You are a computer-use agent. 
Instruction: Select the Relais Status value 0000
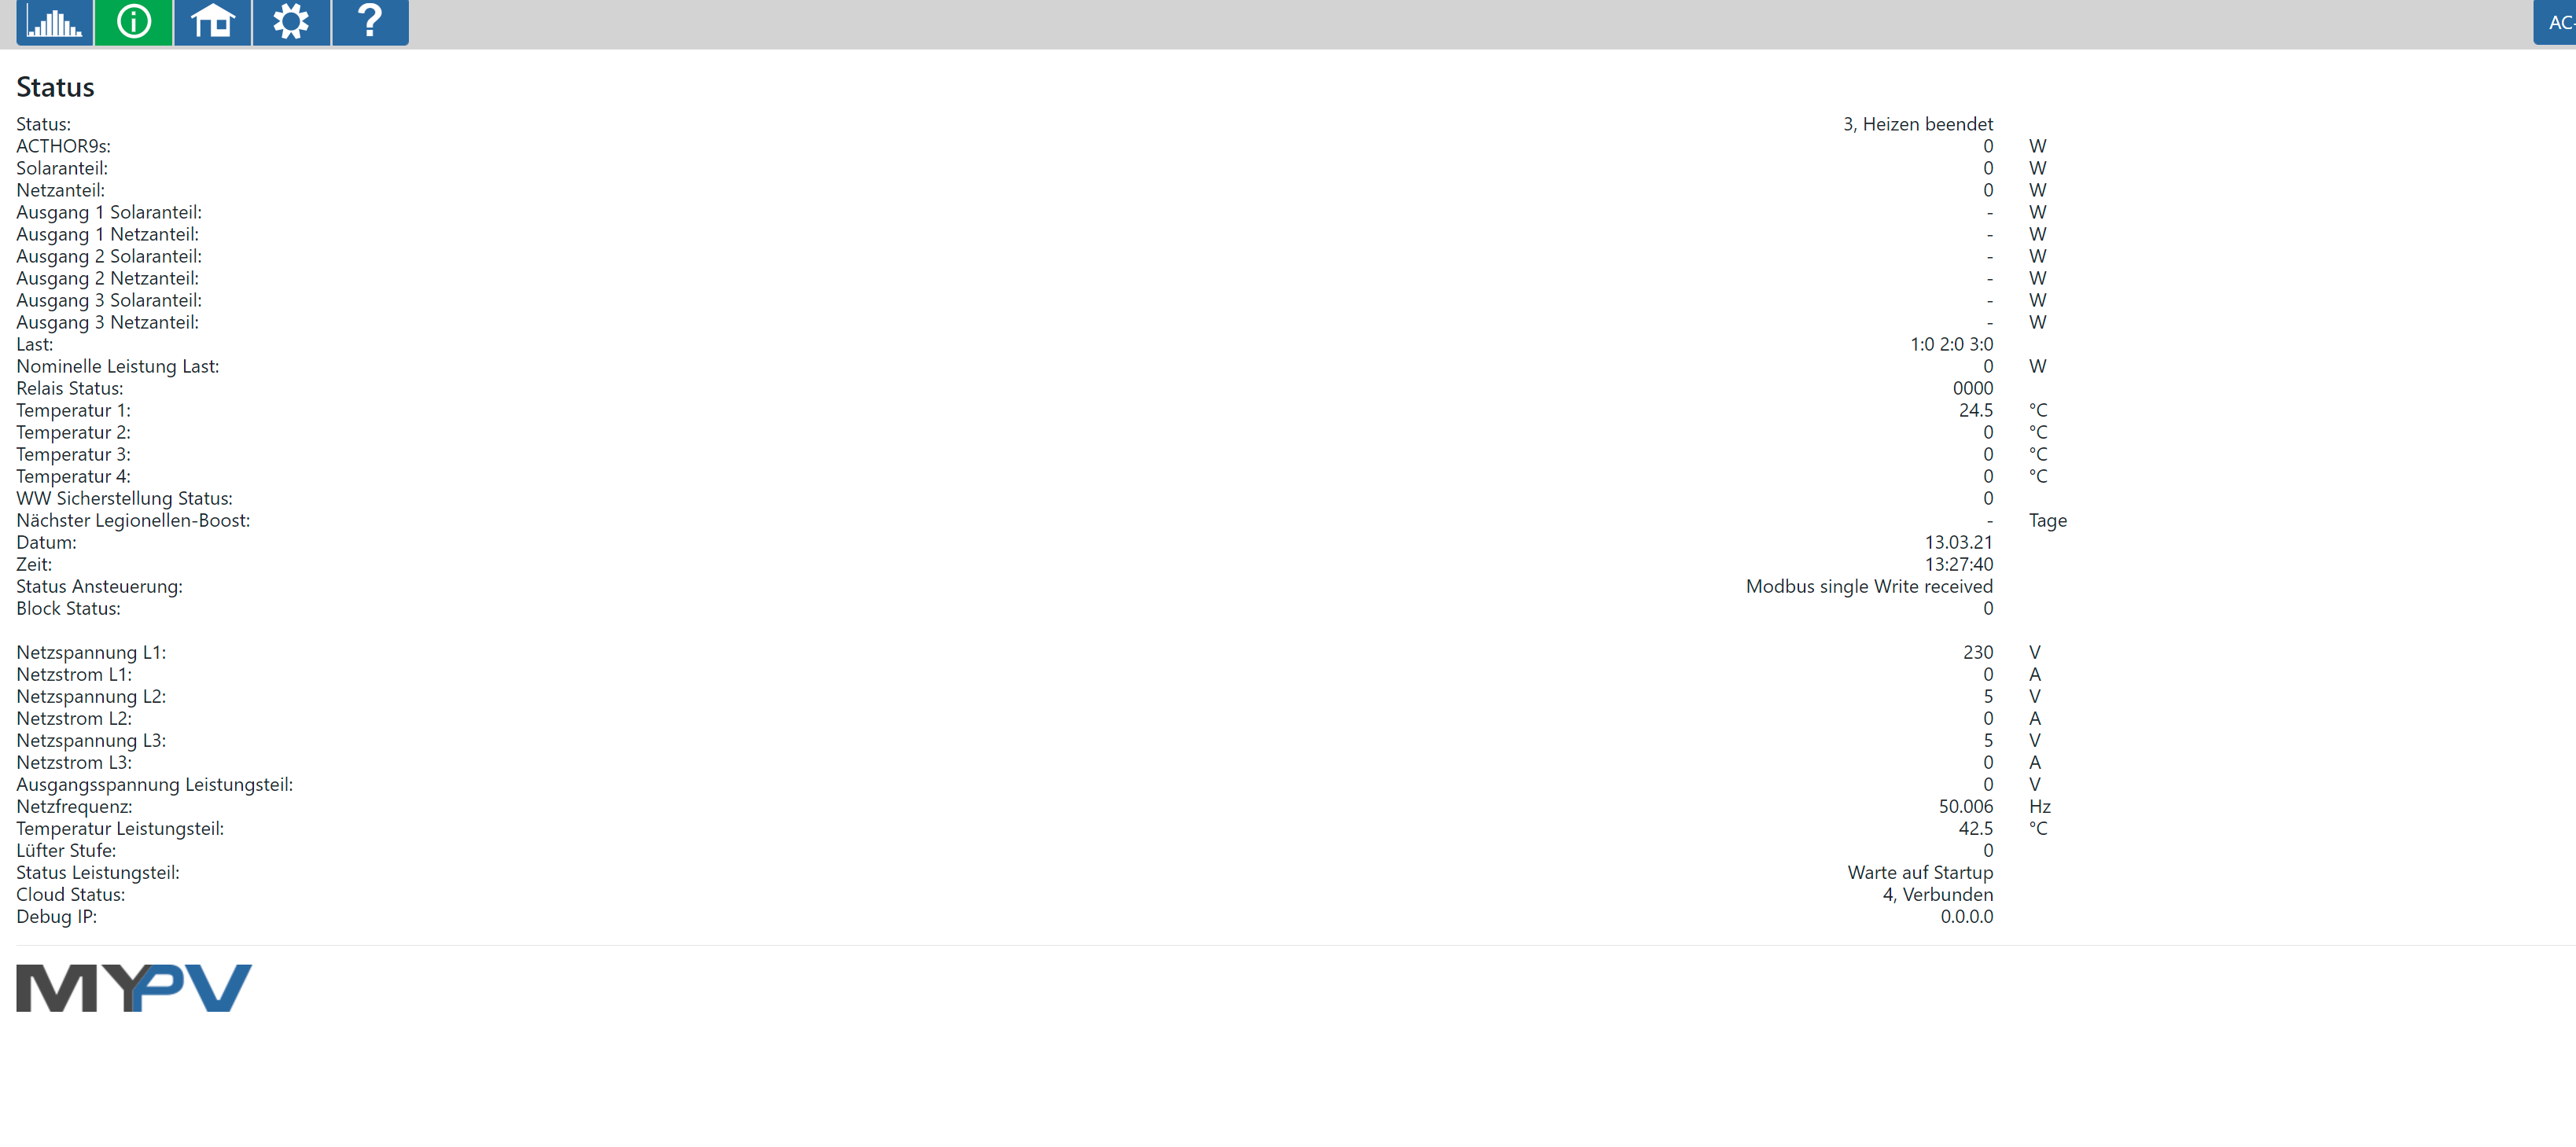point(1972,388)
